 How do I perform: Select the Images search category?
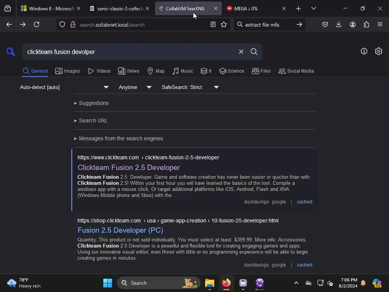[68, 71]
